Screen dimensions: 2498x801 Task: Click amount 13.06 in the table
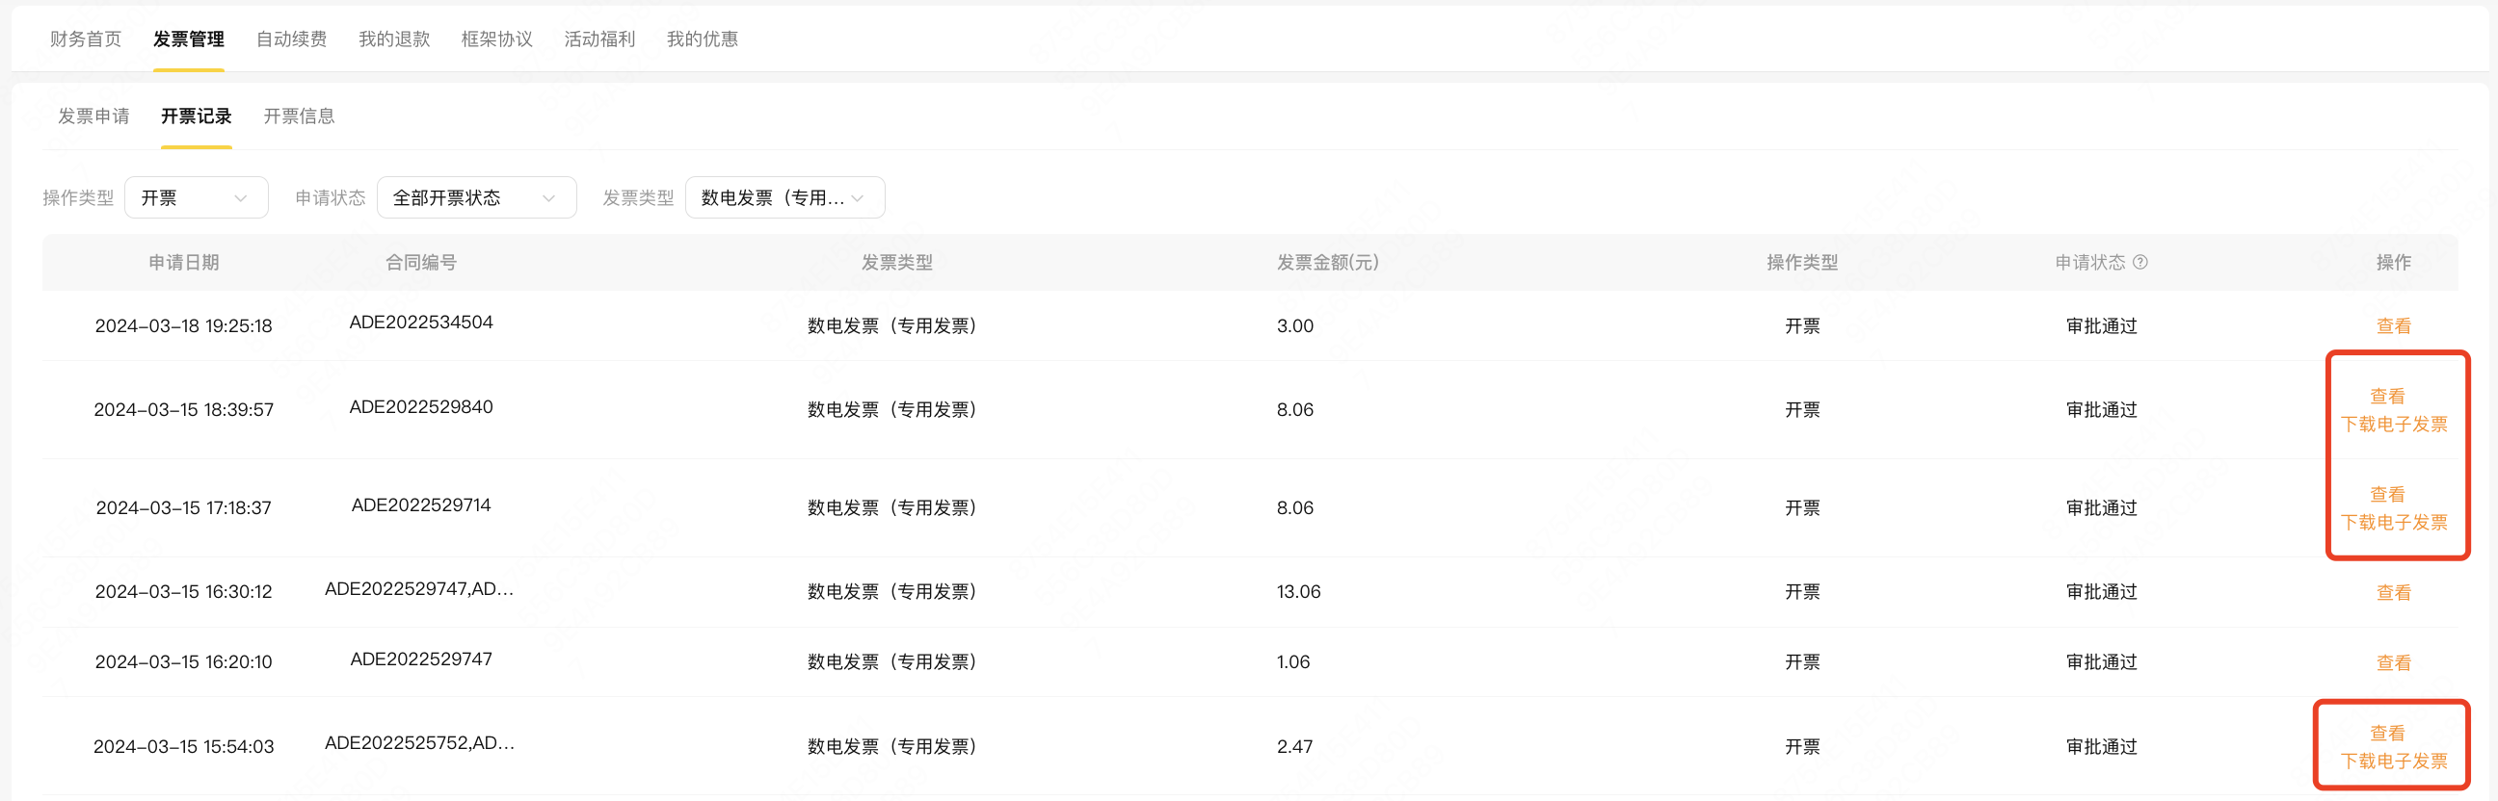pyautogui.click(x=1298, y=592)
